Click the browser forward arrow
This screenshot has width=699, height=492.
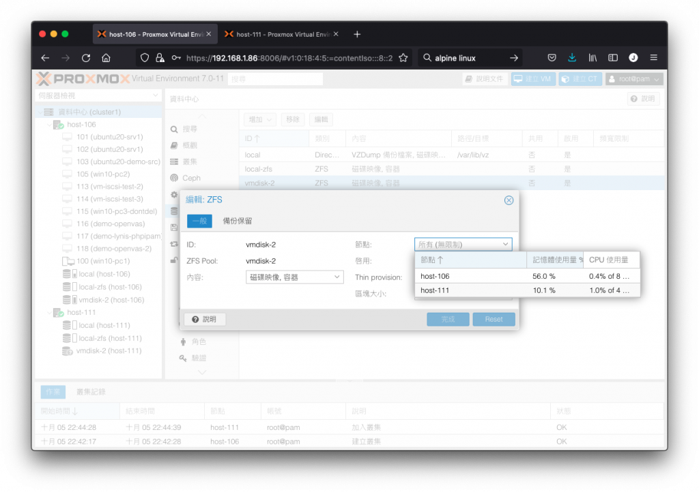click(66, 58)
